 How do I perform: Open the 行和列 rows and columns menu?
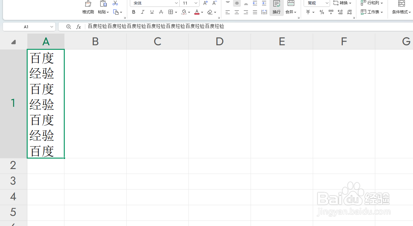pos(372,3)
